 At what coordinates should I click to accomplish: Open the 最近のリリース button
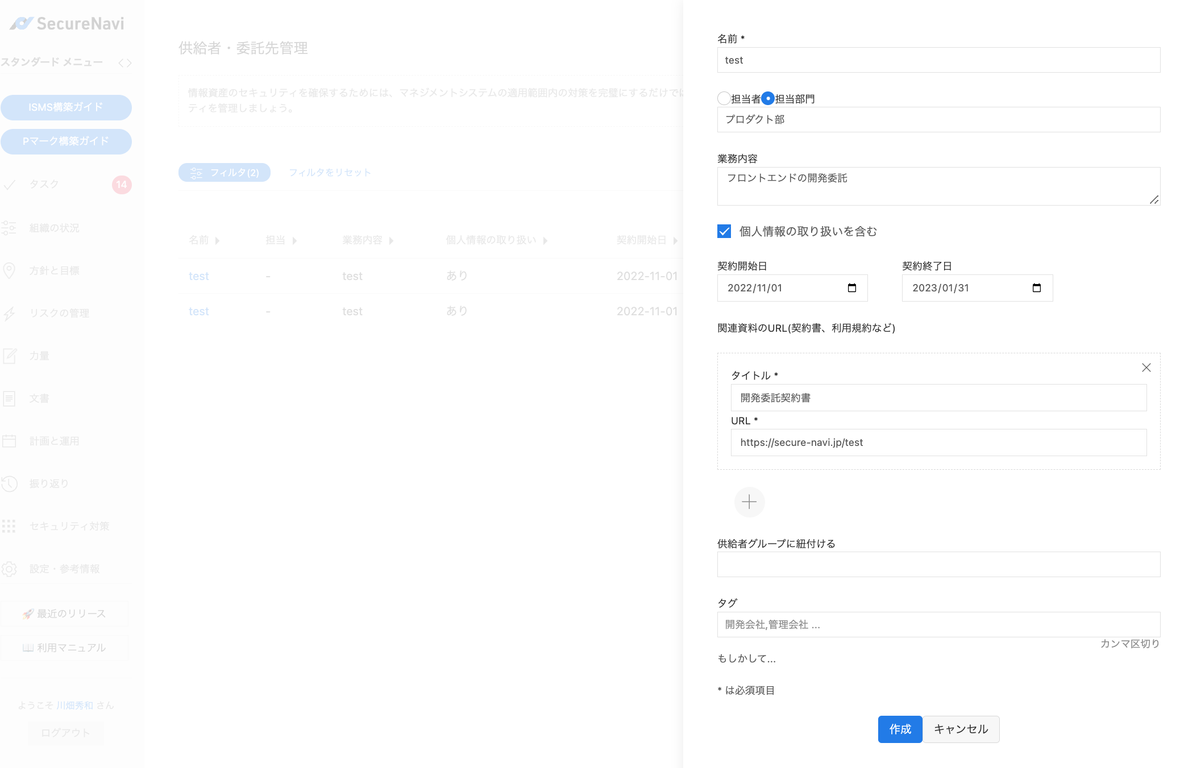pyautogui.click(x=65, y=614)
